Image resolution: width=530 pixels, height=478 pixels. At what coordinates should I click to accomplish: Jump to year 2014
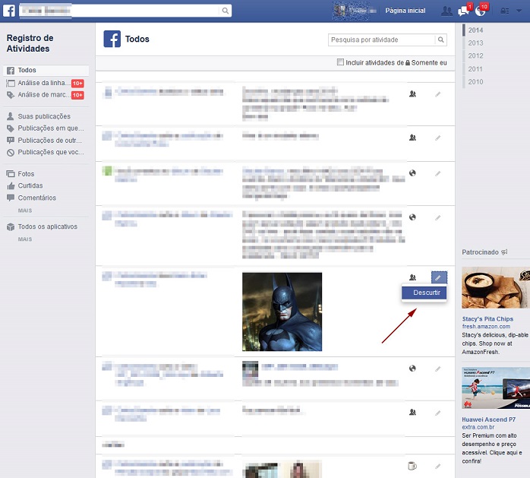pos(475,30)
